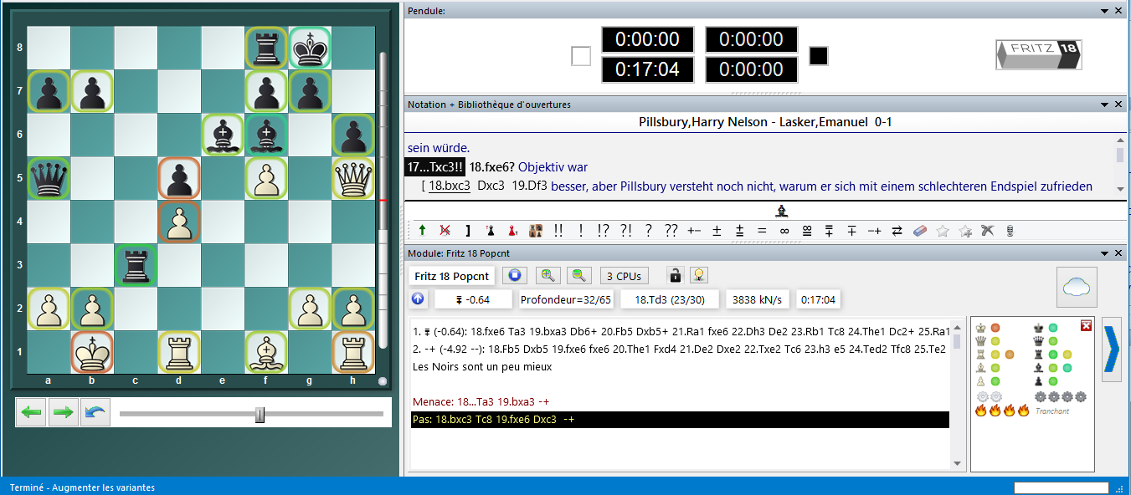The width and height of the screenshot is (1131, 495).
Task: Add the '+−' White is winning symbol
Action: [693, 230]
